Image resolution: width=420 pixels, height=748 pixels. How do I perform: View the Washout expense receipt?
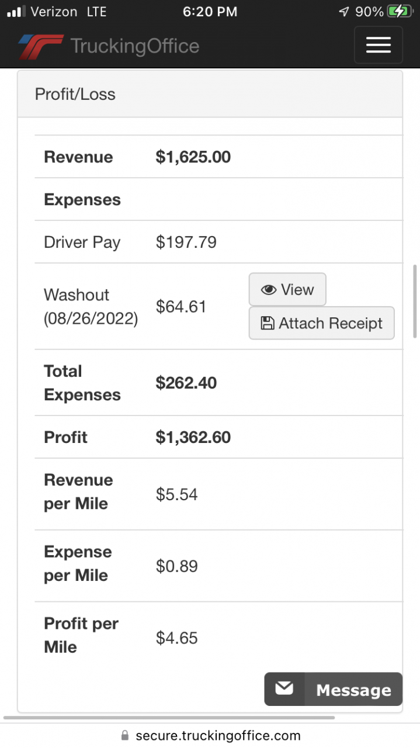click(x=287, y=289)
